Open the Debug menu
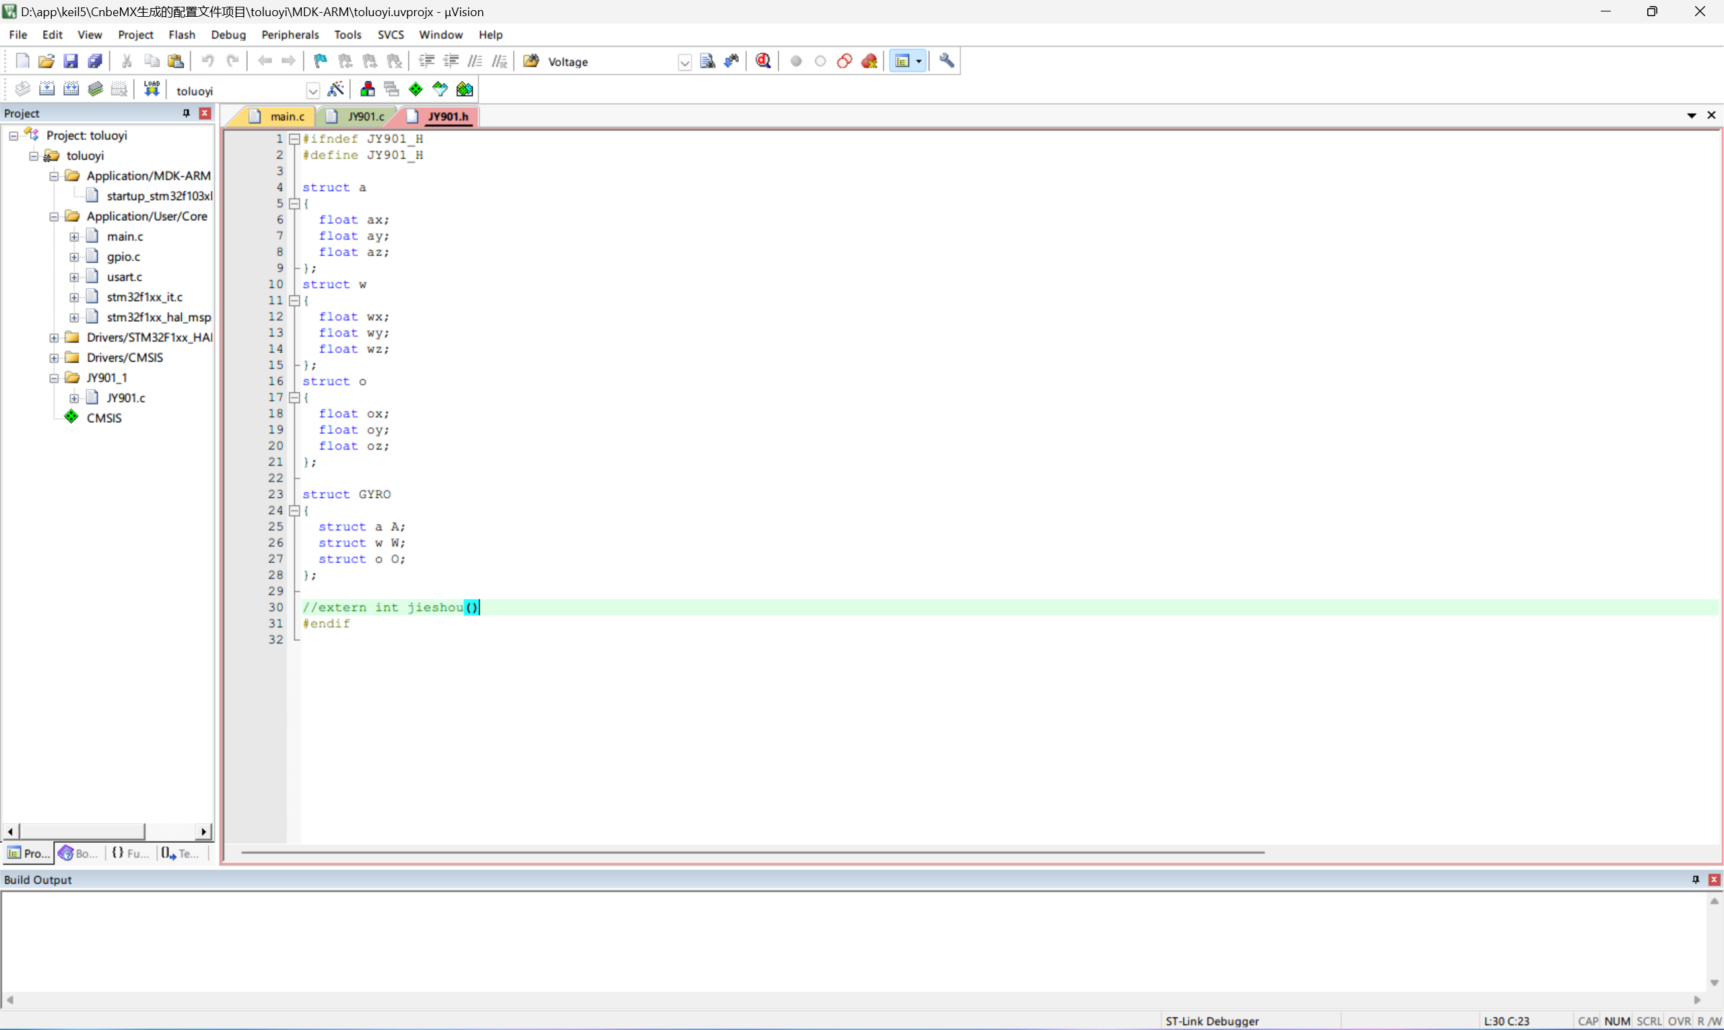 click(226, 34)
